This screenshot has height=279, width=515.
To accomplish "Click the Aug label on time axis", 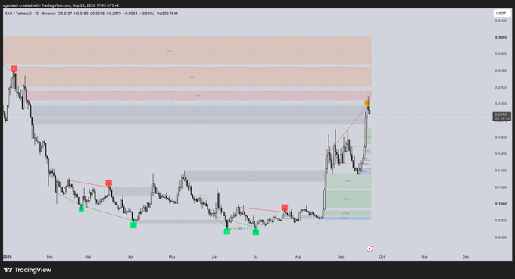I will [298, 257].
